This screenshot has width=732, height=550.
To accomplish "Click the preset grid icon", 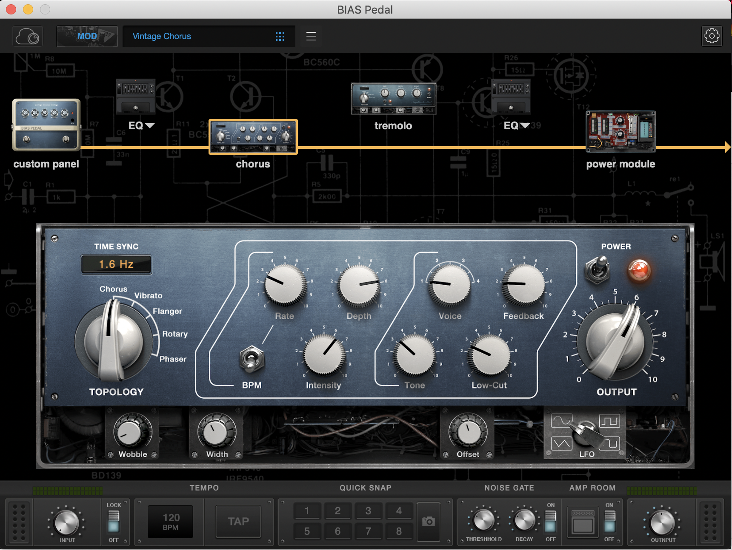I will tap(280, 37).
